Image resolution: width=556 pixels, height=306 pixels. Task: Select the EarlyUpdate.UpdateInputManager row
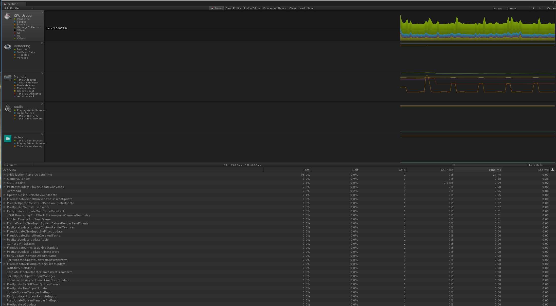pyautogui.click(x=278, y=276)
